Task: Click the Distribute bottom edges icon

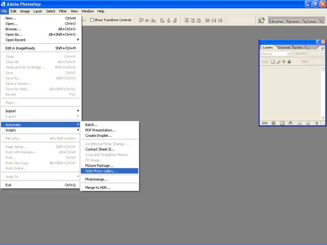Action: coord(199,20)
